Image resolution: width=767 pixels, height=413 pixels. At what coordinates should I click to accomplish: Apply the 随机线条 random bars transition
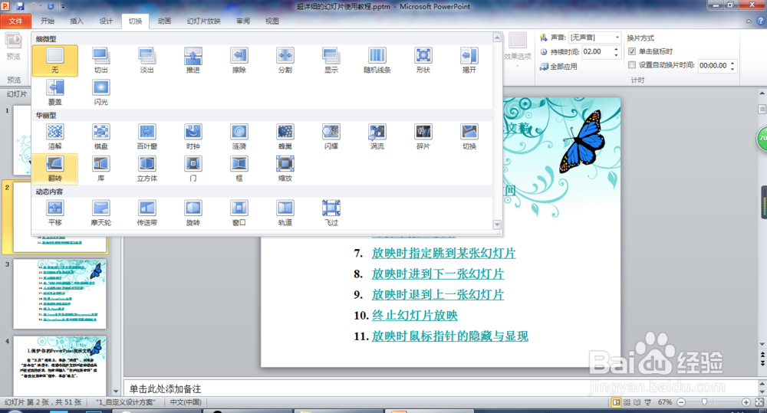(377, 61)
